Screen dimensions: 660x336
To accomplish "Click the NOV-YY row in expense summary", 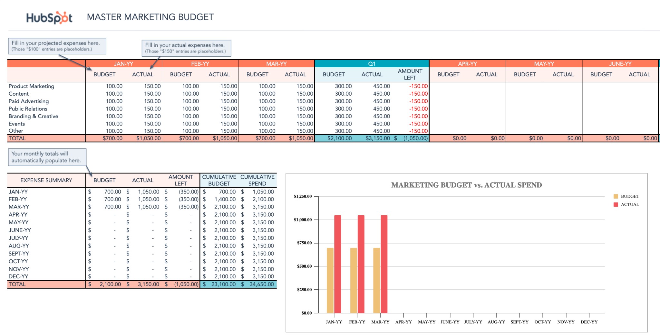I will tap(142, 269).
